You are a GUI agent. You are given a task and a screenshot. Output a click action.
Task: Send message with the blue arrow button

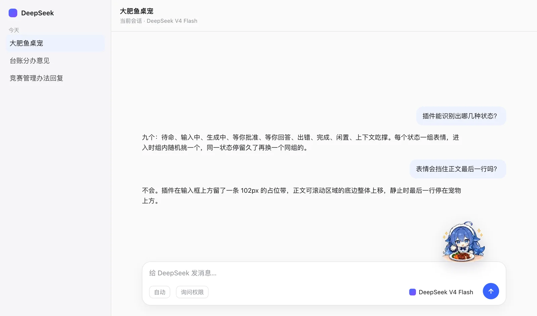pos(491,291)
